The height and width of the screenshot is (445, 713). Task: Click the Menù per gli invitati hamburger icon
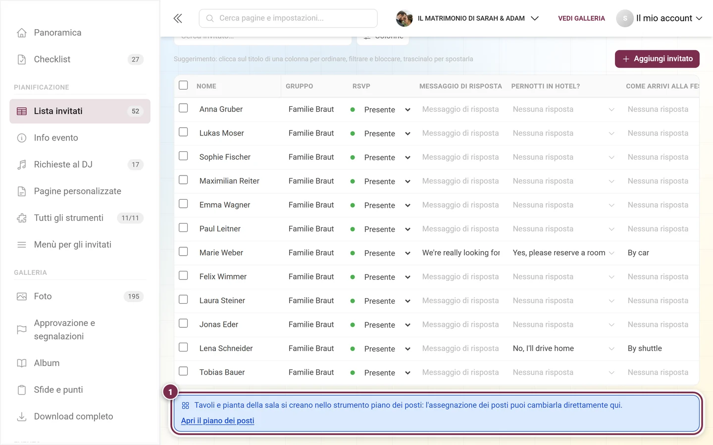pyautogui.click(x=22, y=245)
